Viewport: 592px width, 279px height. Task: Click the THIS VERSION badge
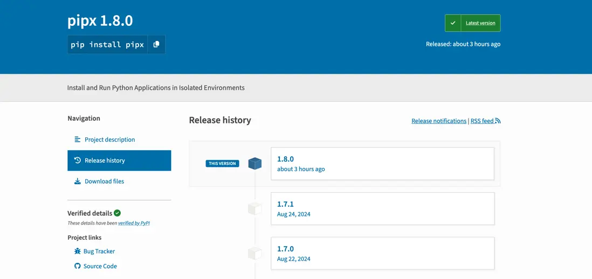coord(222,164)
